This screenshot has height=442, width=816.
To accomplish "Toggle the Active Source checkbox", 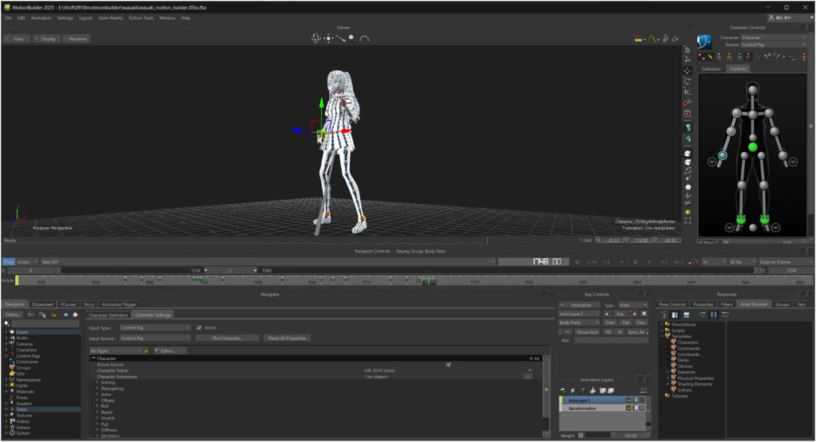I will (x=449, y=365).
